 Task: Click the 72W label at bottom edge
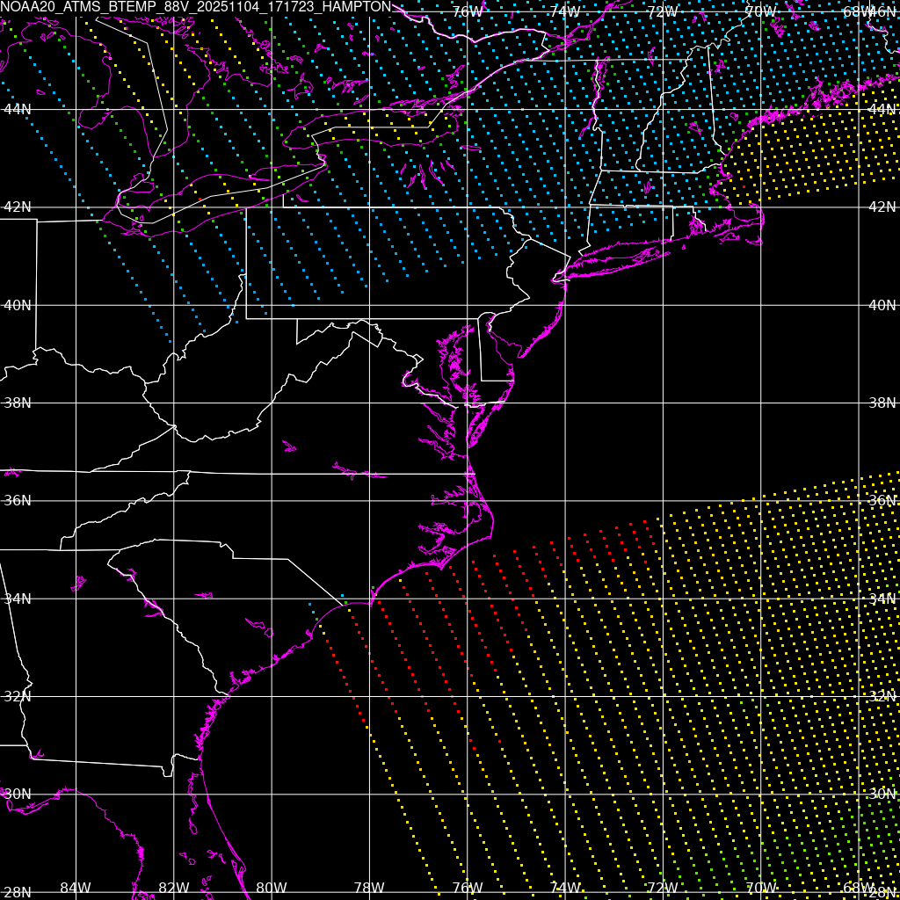[662, 888]
